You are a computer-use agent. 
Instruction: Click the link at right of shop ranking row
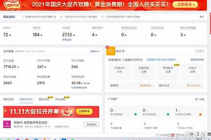point(197,59)
